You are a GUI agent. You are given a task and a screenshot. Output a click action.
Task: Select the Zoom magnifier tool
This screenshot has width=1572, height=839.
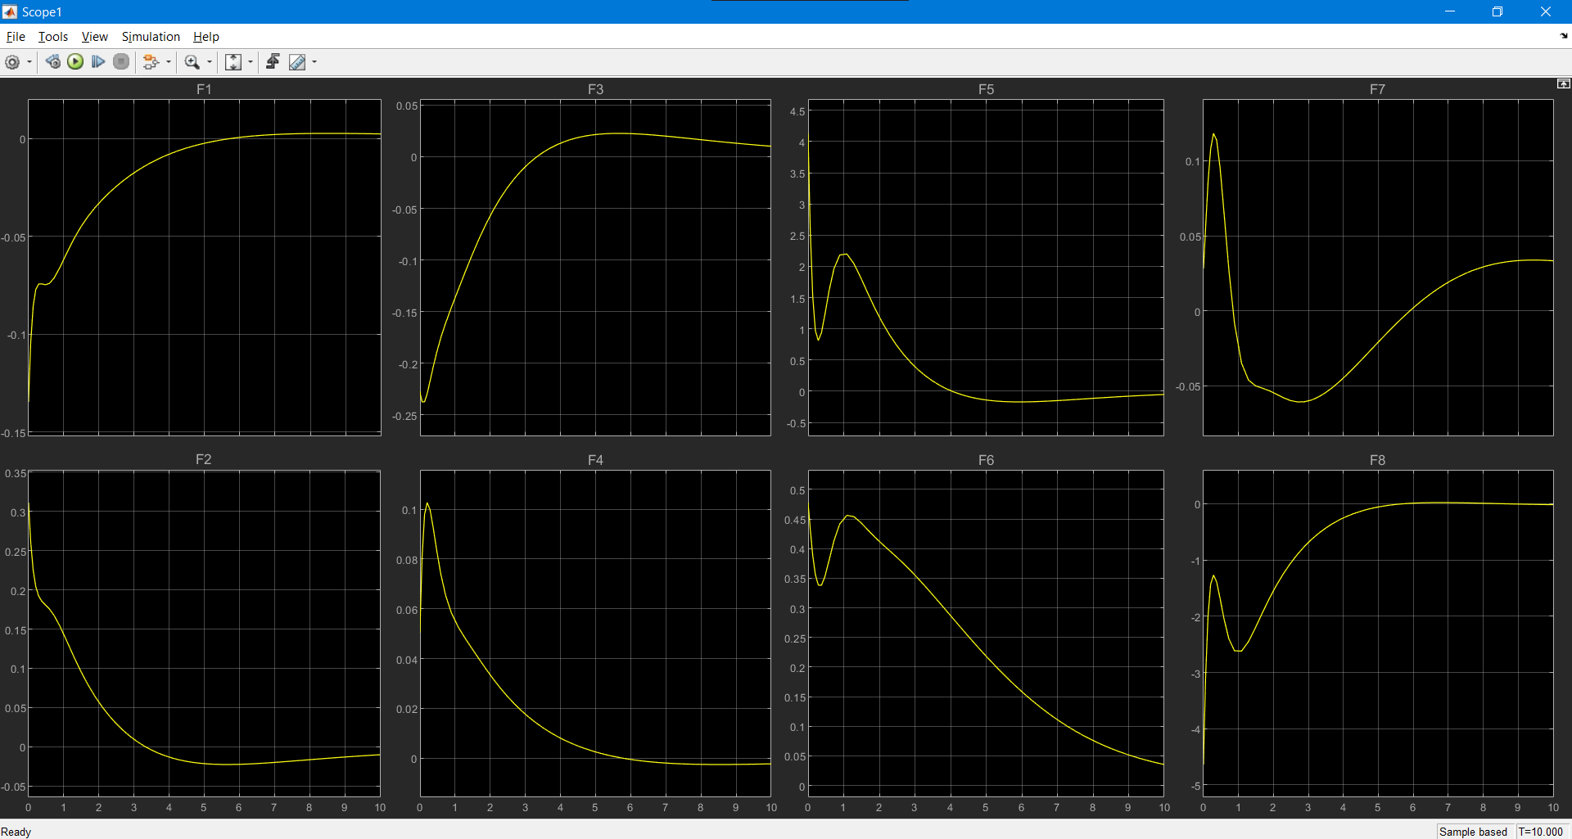click(192, 62)
